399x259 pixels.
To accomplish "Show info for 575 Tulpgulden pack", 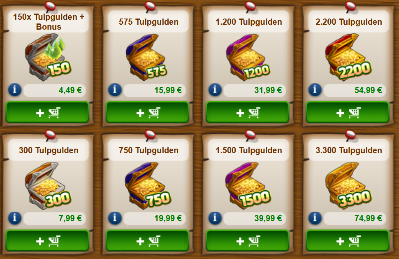I will [115, 90].
